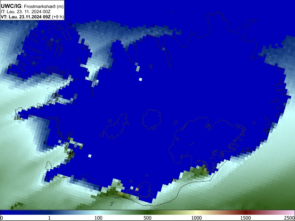Click the "0" label on the legend scale
The width and height of the screenshot is (295, 221).
click(2, 218)
